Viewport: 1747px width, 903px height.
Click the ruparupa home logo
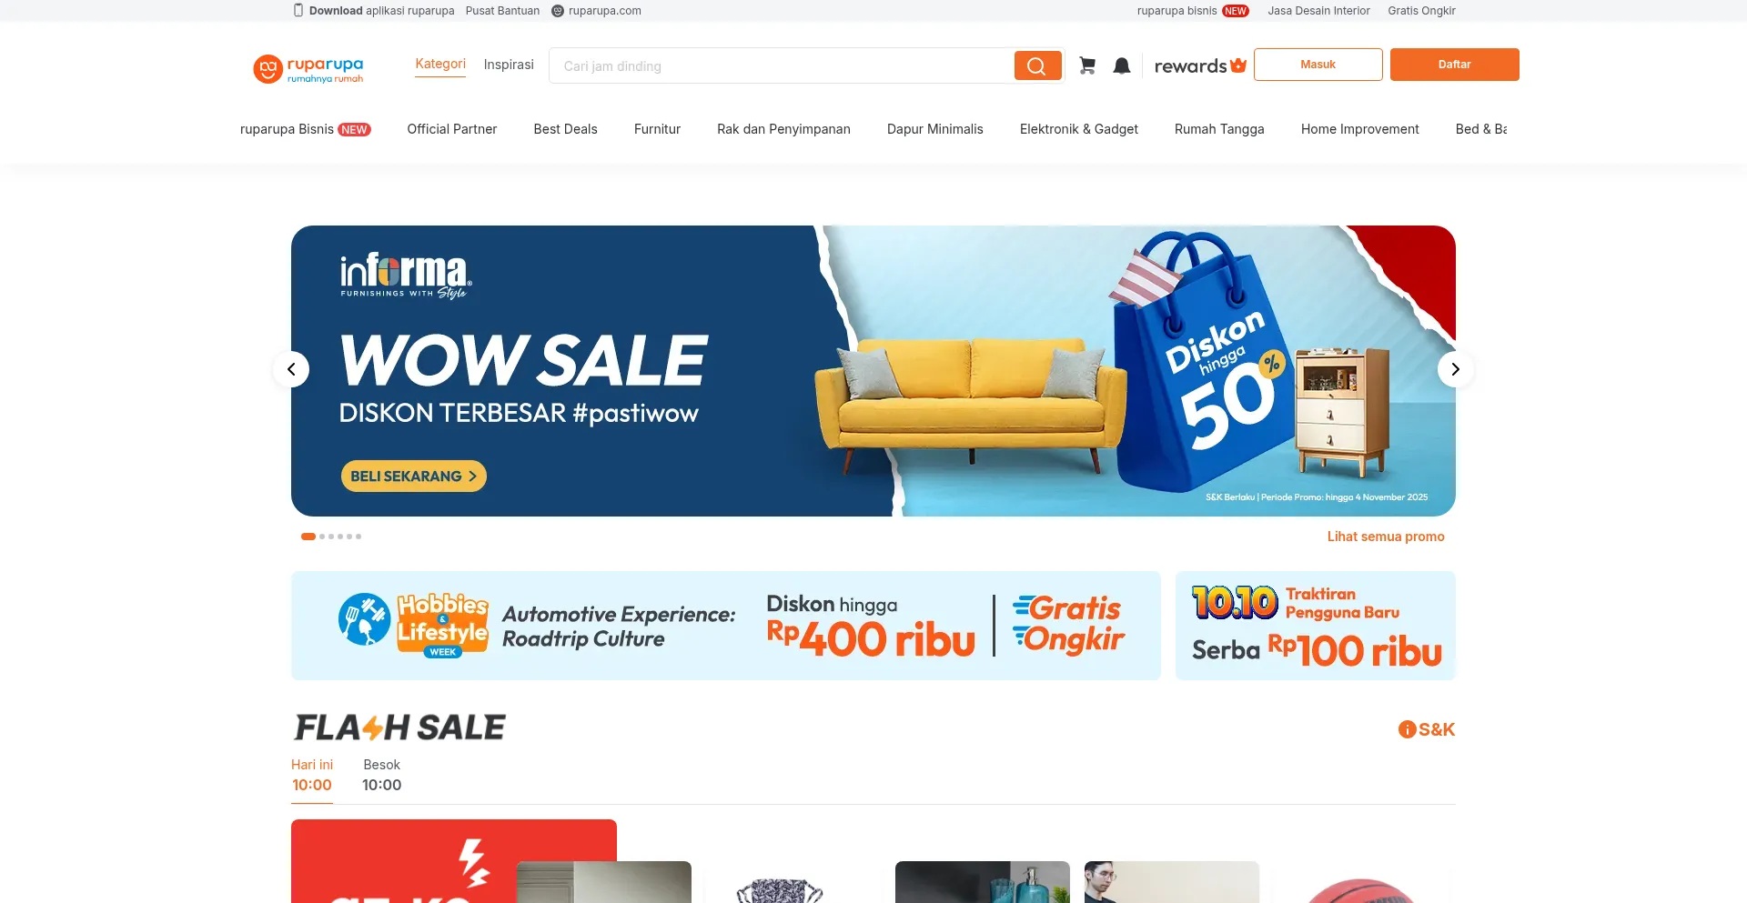[308, 68]
